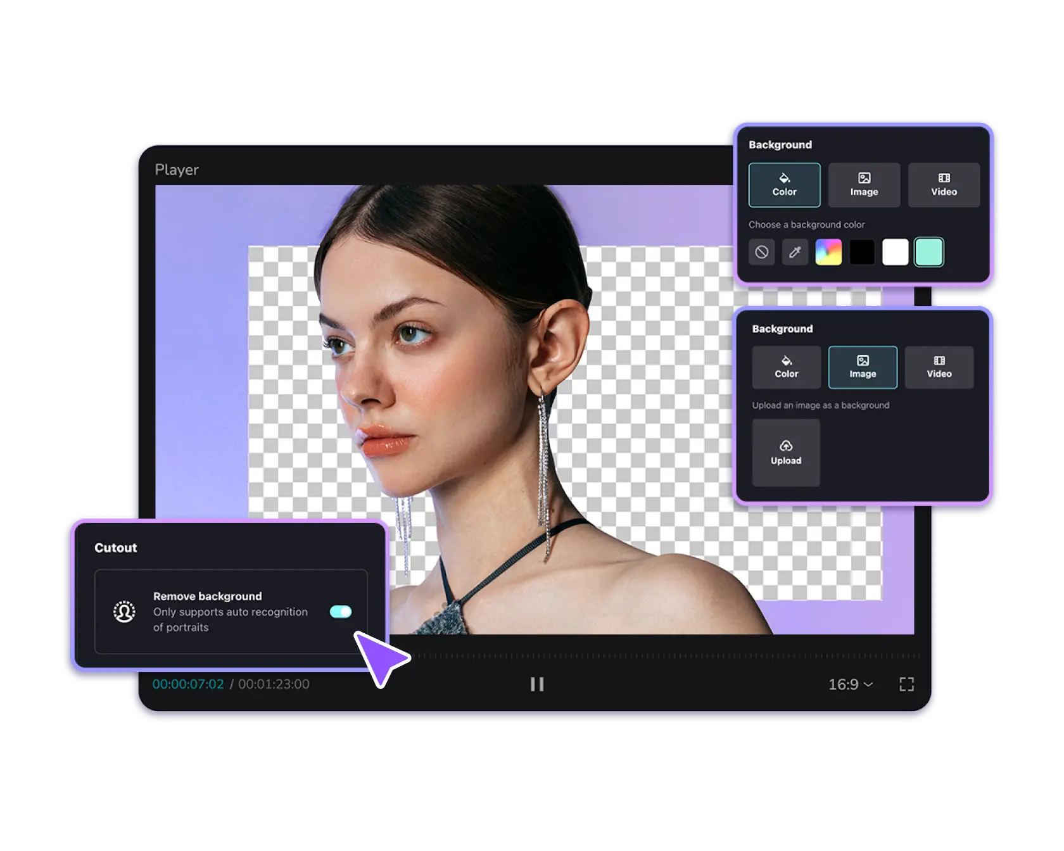Pause the video playback
The height and width of the screenshot is (851, 1064).
(538, 684)
